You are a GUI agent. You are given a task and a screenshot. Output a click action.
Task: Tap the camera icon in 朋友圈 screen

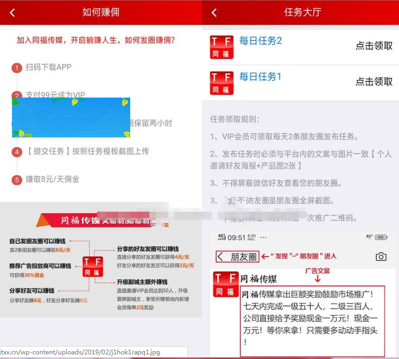381,256
